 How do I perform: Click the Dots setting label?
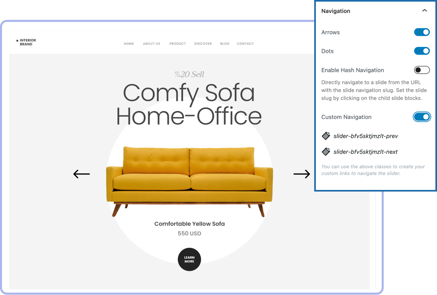[327, 51]
